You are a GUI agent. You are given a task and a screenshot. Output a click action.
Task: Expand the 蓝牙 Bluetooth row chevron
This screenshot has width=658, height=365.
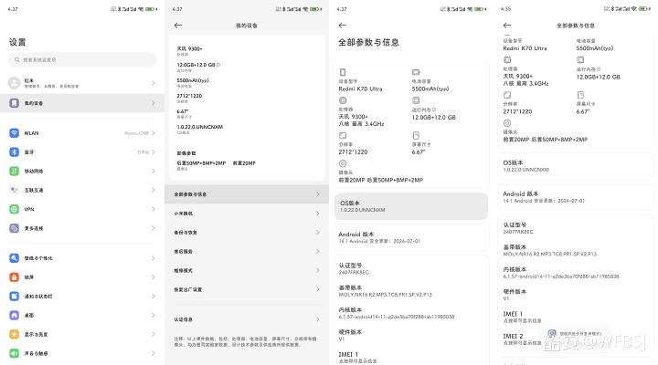(154, 152)
